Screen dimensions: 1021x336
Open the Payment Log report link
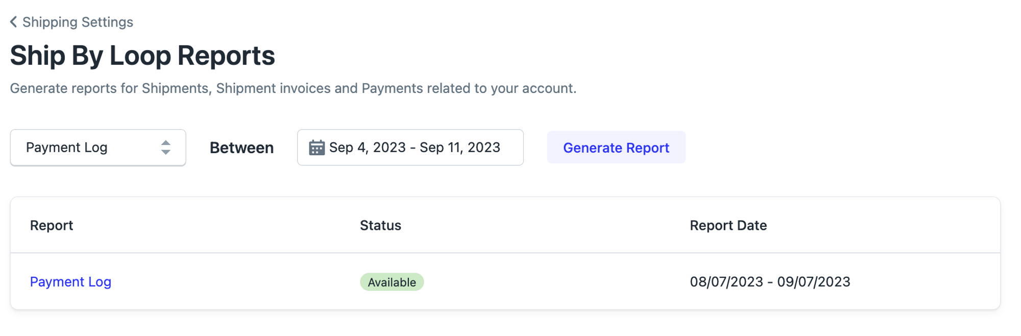click(x=70, y=282)
